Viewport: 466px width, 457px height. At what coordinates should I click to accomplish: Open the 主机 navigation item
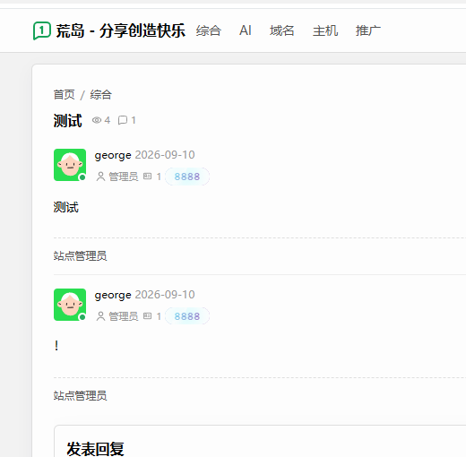click(325, 30)
